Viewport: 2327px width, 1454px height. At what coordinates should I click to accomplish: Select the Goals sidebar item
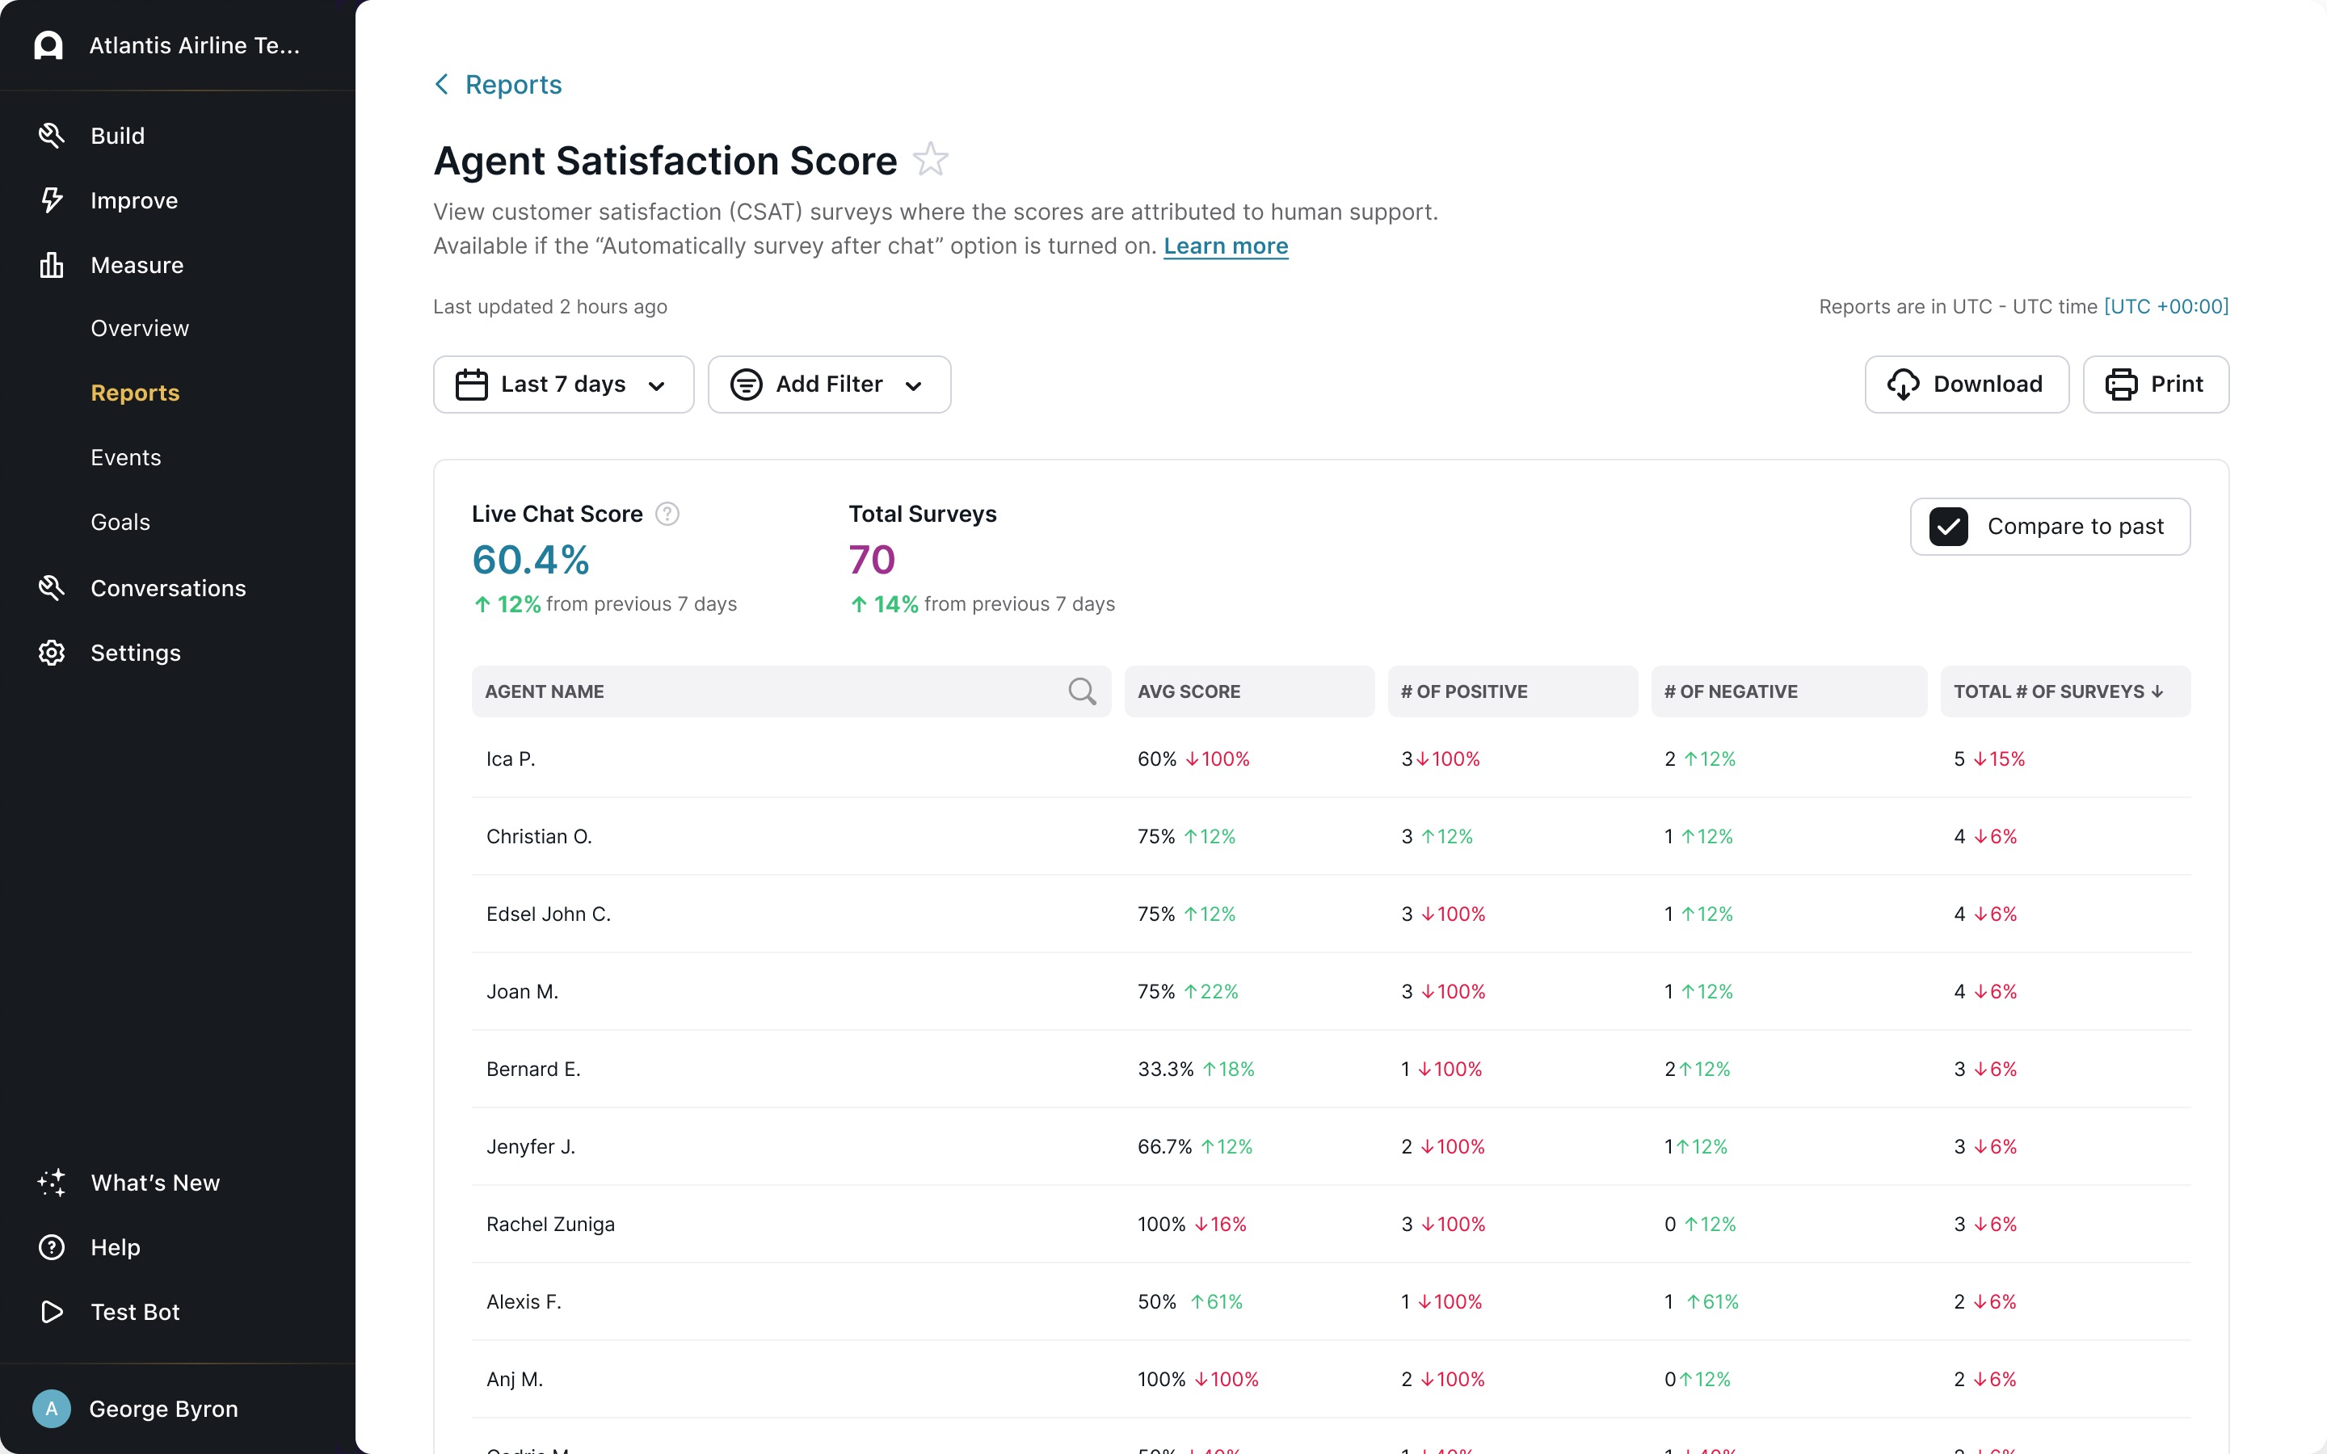click(x=120, y=522)
